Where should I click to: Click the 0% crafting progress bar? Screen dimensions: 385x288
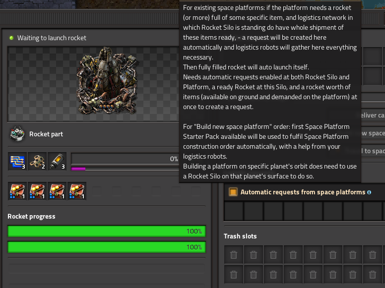tap(125, 159)
